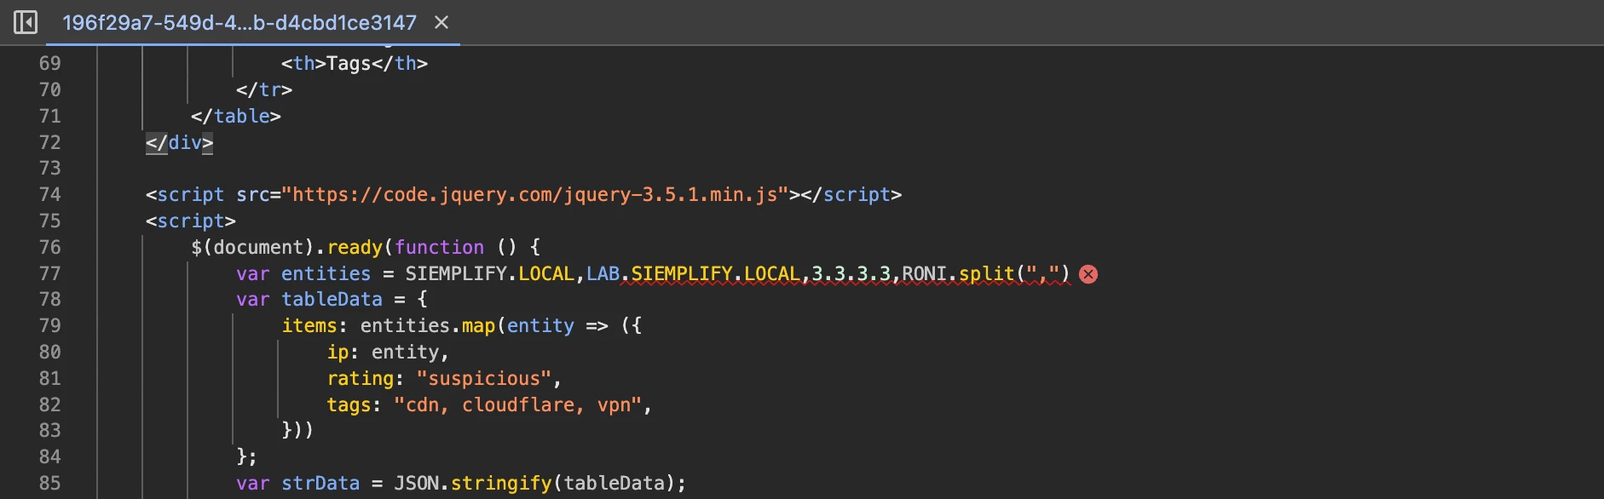
Task: Click the underlined LAB.SIEMPLIFY.LOCAL error text
Action: click(x=693, y=273)
